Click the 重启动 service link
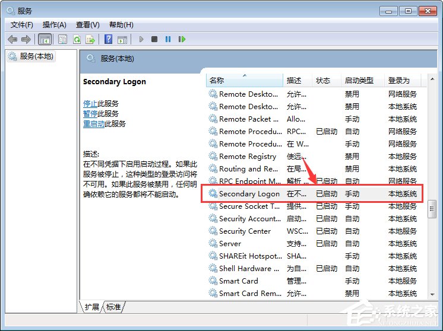Image resolution: width=443 pixels, height=331 pixels. click(x=94, y=124)
